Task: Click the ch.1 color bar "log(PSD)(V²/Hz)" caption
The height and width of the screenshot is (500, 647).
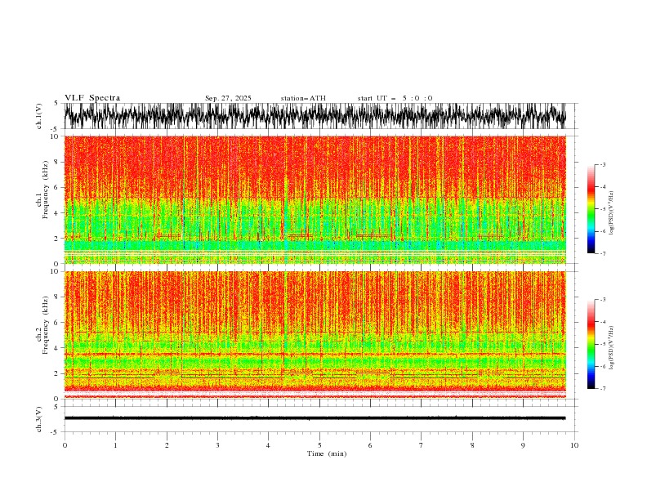Action: [612, 213]
